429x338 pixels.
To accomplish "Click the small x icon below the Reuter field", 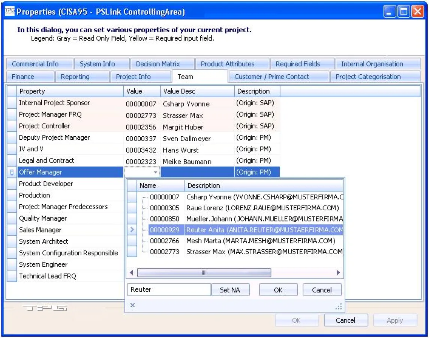I will pos(132,305).
